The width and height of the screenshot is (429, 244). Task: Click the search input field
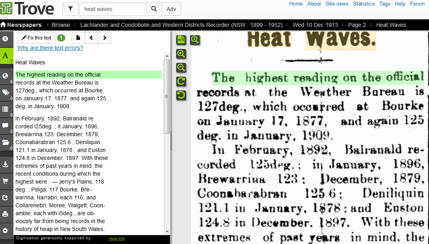(x=112, y=9)
